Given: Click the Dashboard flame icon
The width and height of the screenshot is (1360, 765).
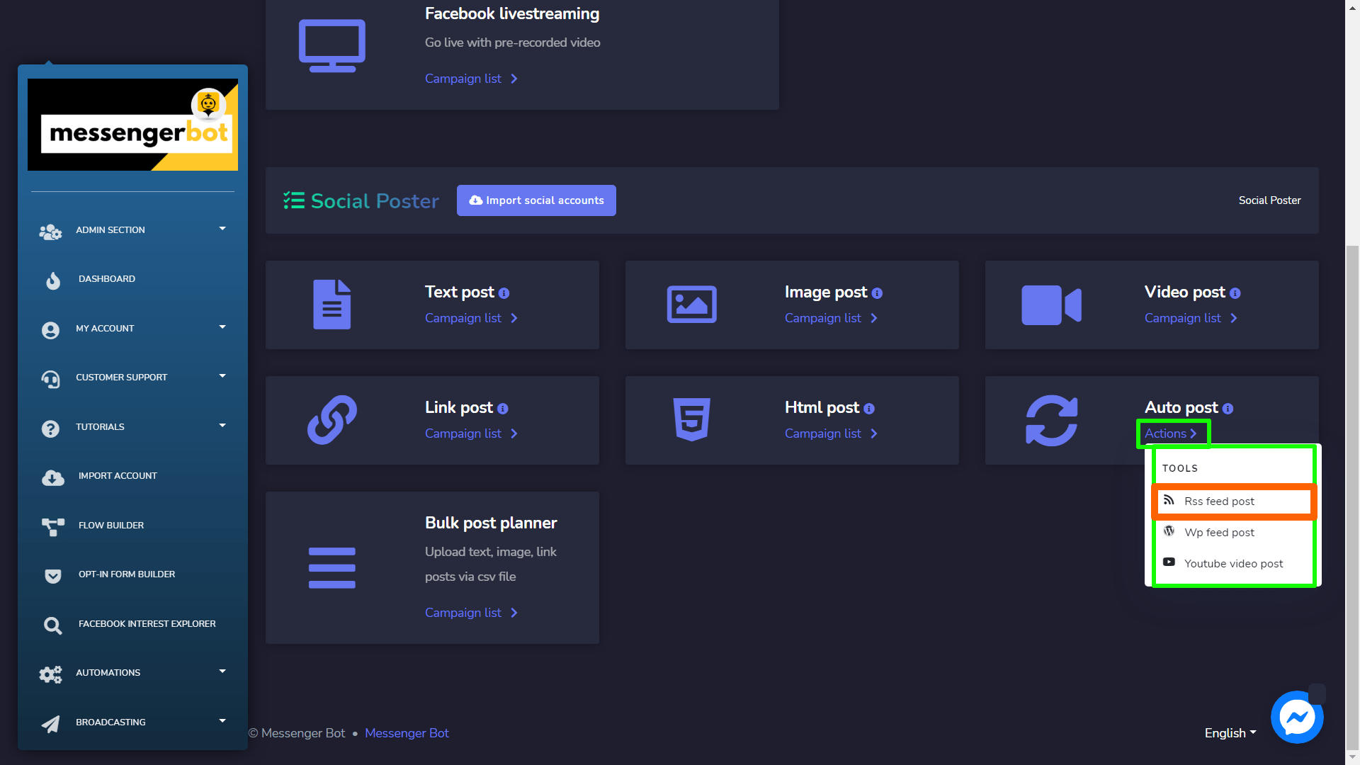Looking at the screenshot, I should coord(53,280).
